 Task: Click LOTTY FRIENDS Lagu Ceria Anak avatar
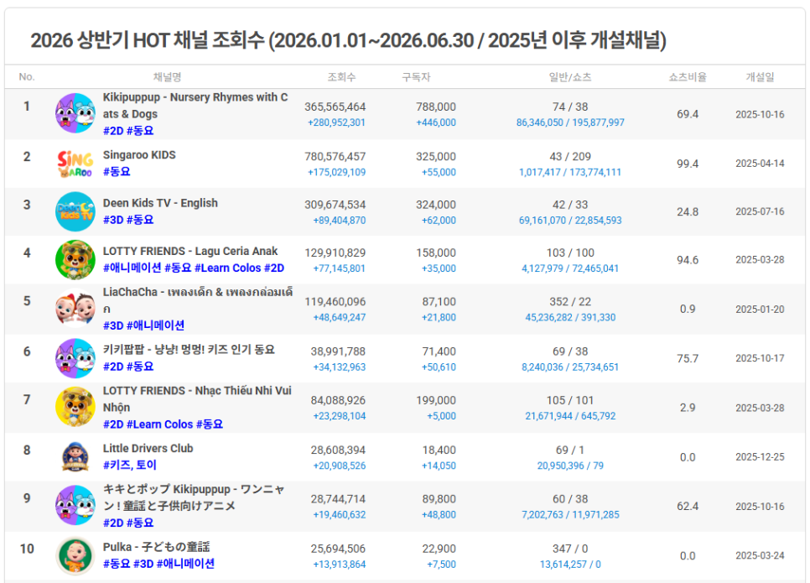coord(75,259)
